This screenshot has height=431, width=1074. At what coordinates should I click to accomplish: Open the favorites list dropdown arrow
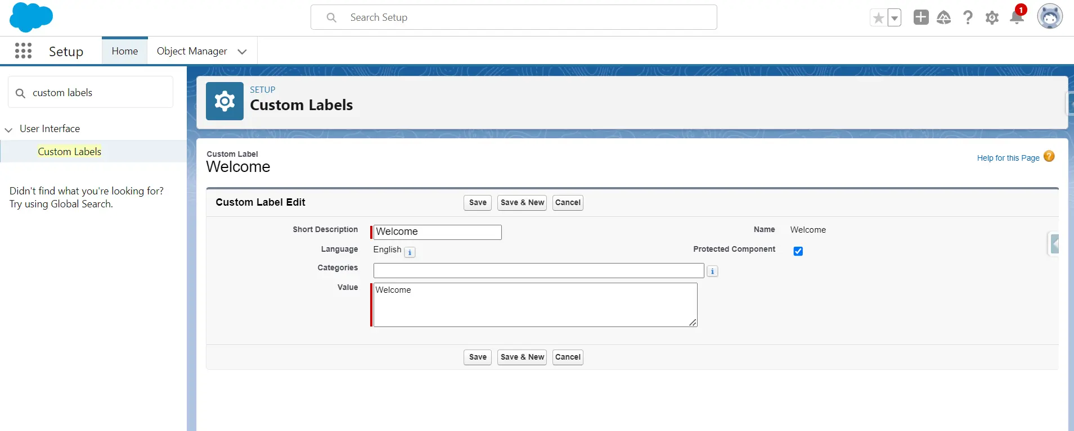[x=894, y=18]
